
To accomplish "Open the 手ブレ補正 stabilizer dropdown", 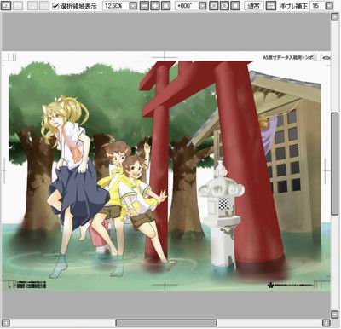I will 329,6.
